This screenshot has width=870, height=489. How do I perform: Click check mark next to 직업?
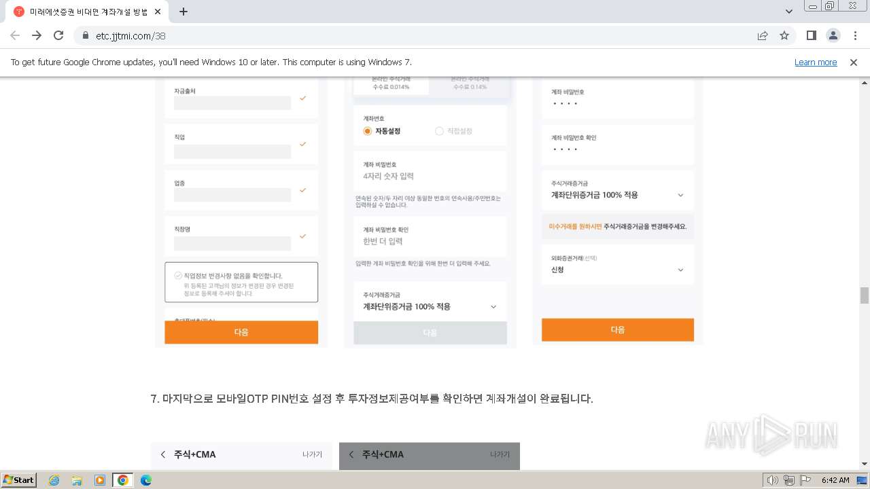(303, 145)
